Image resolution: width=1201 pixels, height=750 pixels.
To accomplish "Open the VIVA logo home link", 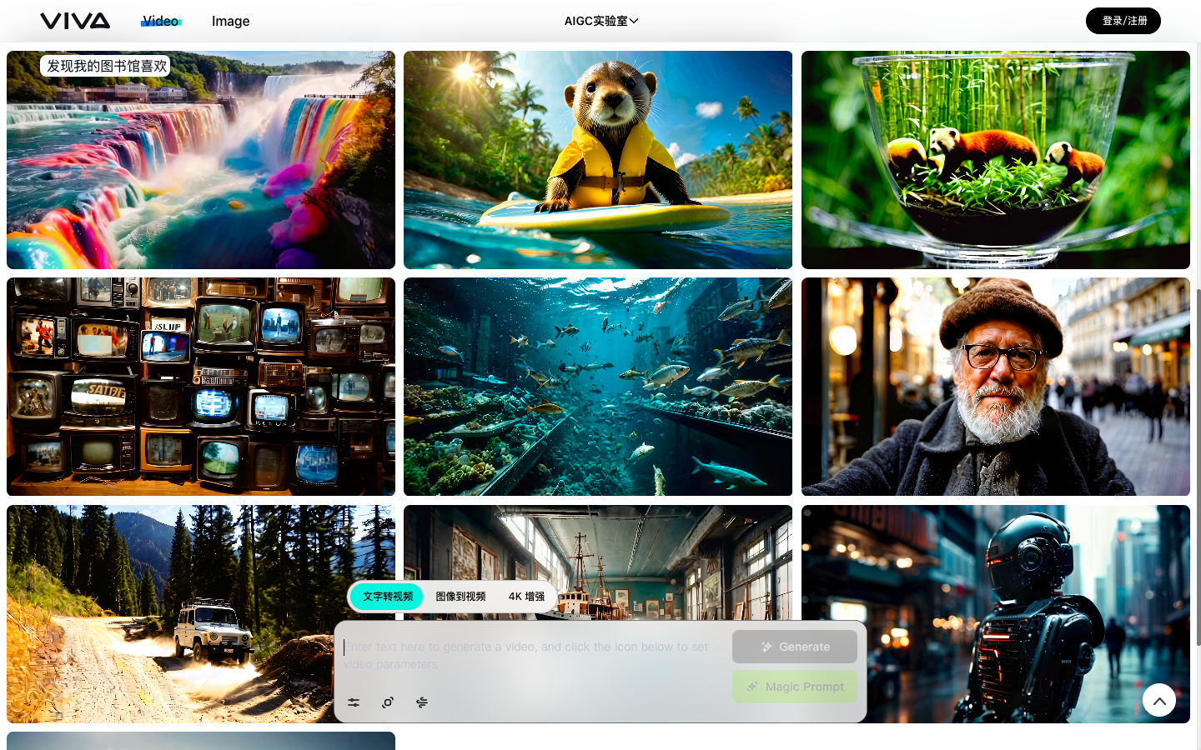I will pos(75,21).
